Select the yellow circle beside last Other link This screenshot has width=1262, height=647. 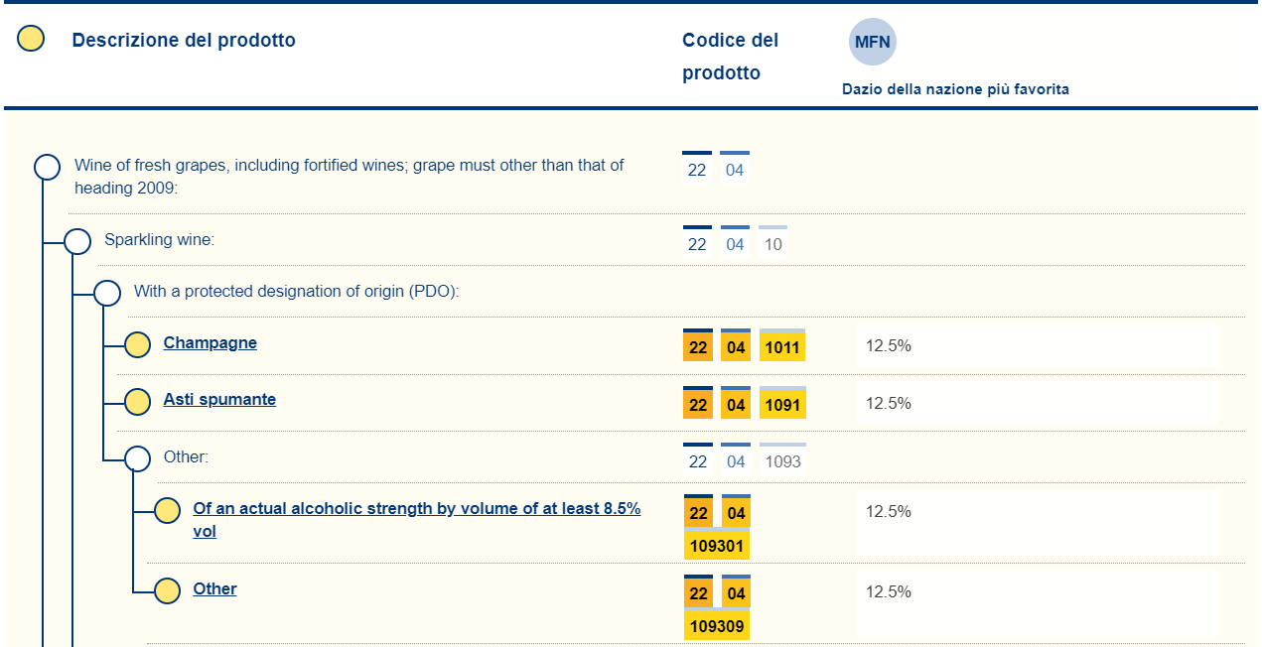[167, 590]
